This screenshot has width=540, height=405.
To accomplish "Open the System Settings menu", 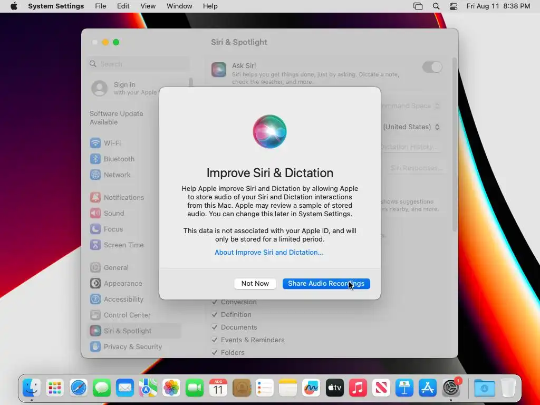I will (x=56, y=6).
